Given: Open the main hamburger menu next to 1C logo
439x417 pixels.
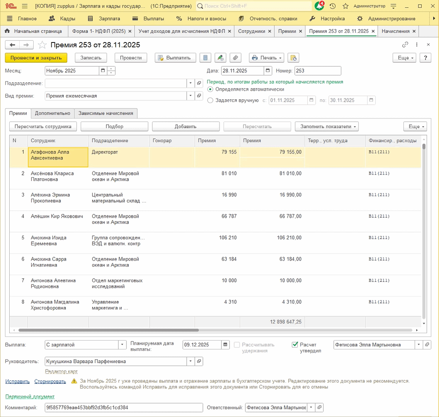Looking at the screenshot, I should 25,6.
